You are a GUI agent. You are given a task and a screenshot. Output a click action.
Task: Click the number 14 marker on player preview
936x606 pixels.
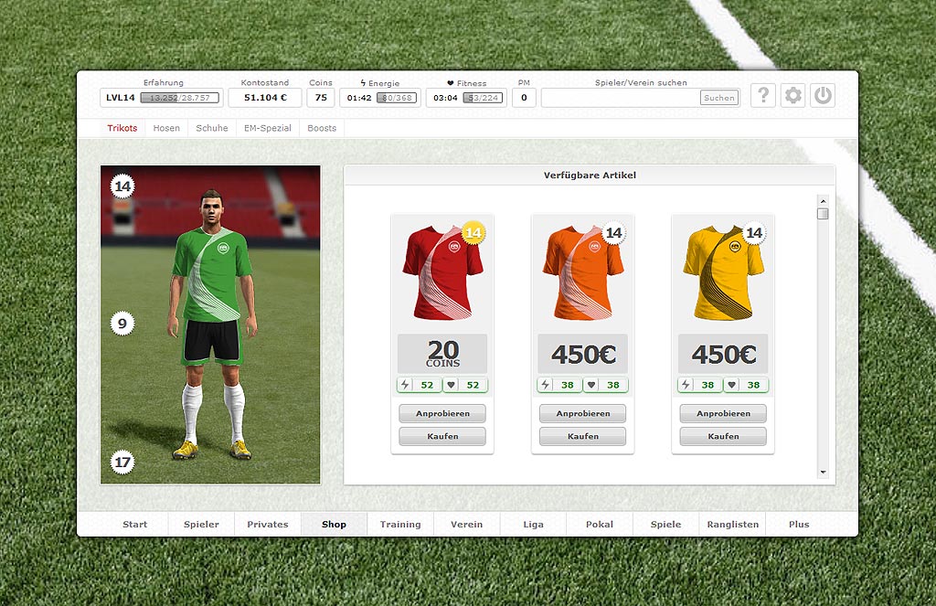coord(123,186)
